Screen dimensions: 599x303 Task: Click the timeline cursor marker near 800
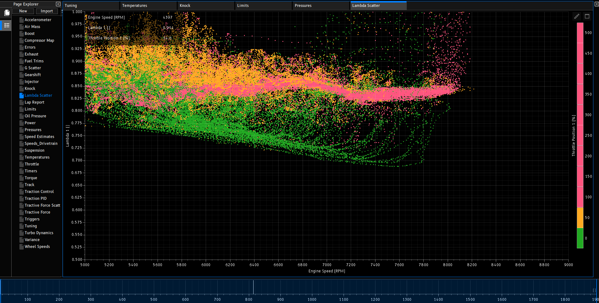coord(253,287)
